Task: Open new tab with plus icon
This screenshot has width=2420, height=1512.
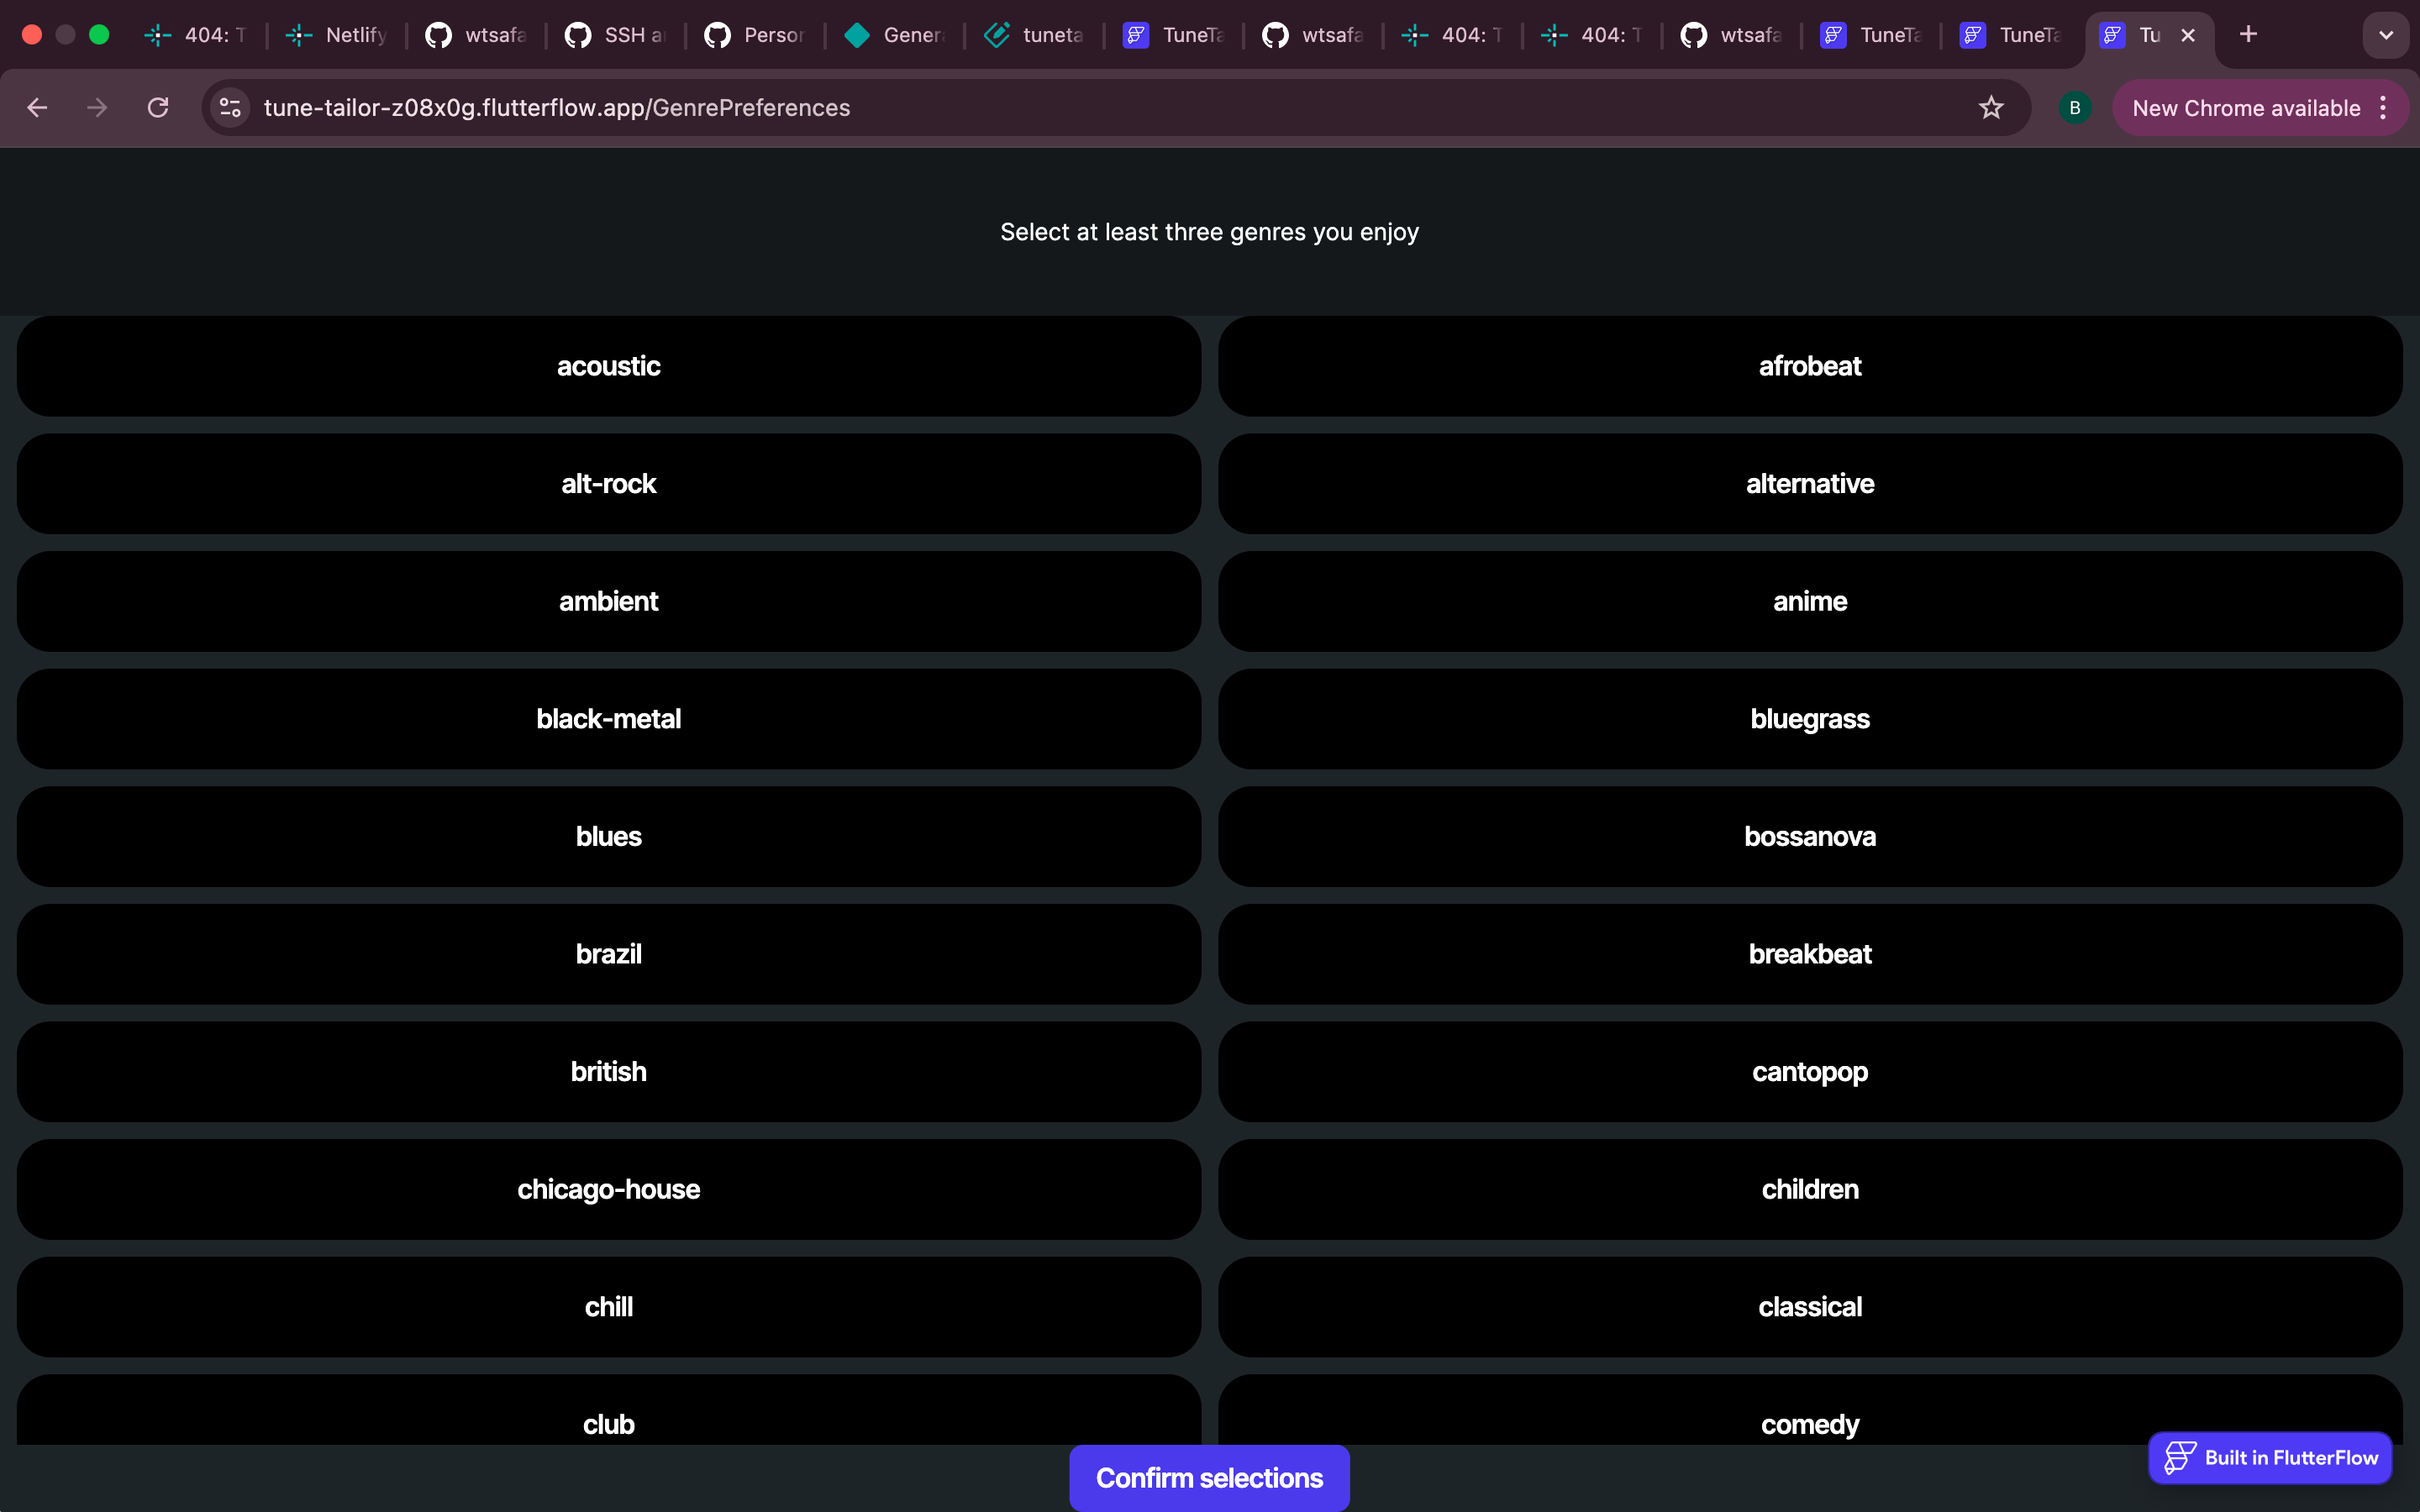Action: point(2248,35)
